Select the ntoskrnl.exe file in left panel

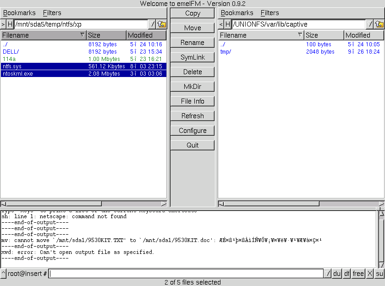tap(18, 74)
